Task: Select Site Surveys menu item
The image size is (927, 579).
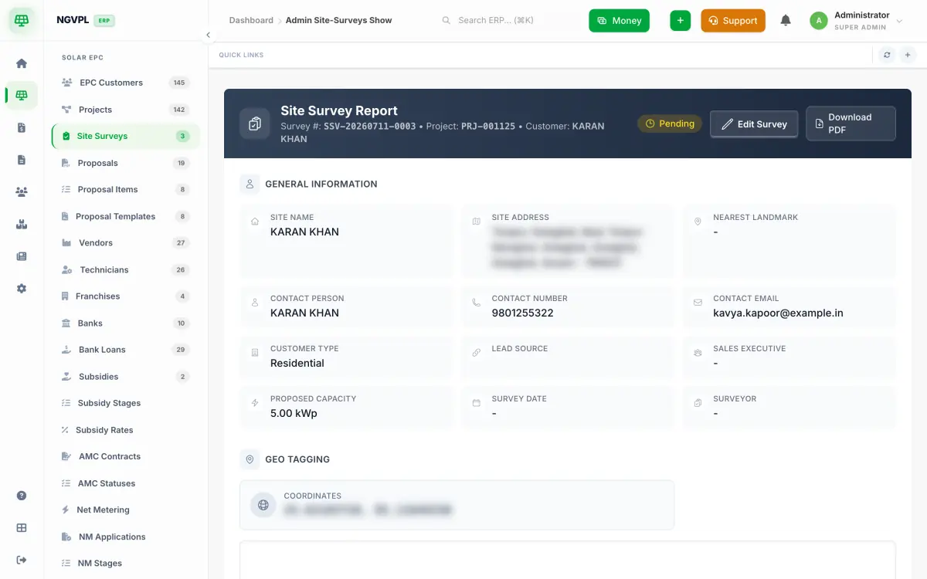Action: (x=125, y=136)
